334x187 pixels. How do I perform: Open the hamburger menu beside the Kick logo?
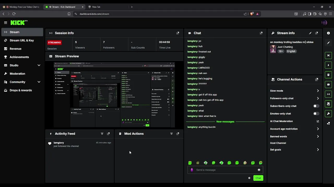5,23
